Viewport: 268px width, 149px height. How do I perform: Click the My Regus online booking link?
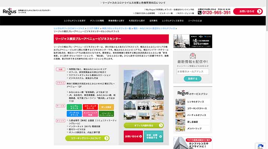pos(169,10)
